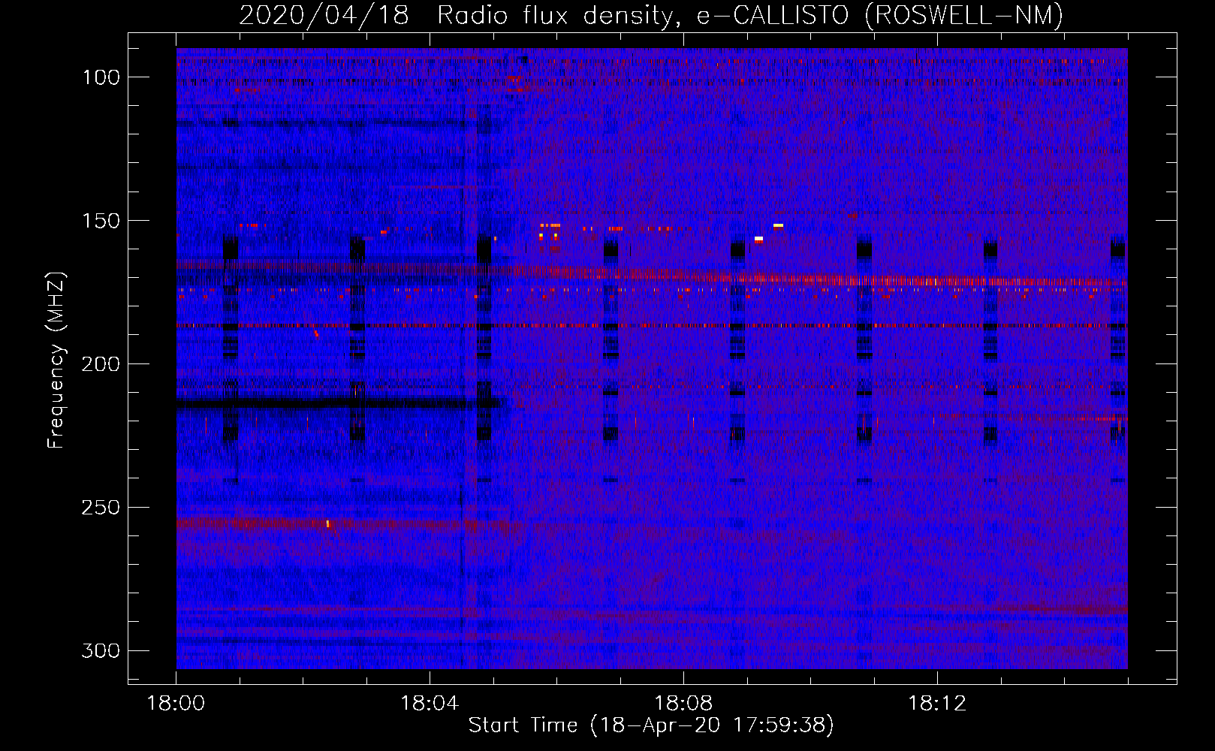Click the plot title "Radio flux density, e-CALLISTO (ROSWELL-NM)"

(x=750, y=15)
